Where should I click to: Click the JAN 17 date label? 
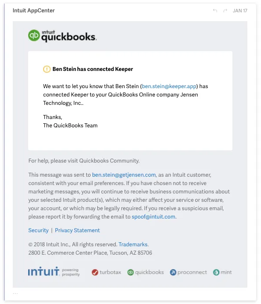240,11
